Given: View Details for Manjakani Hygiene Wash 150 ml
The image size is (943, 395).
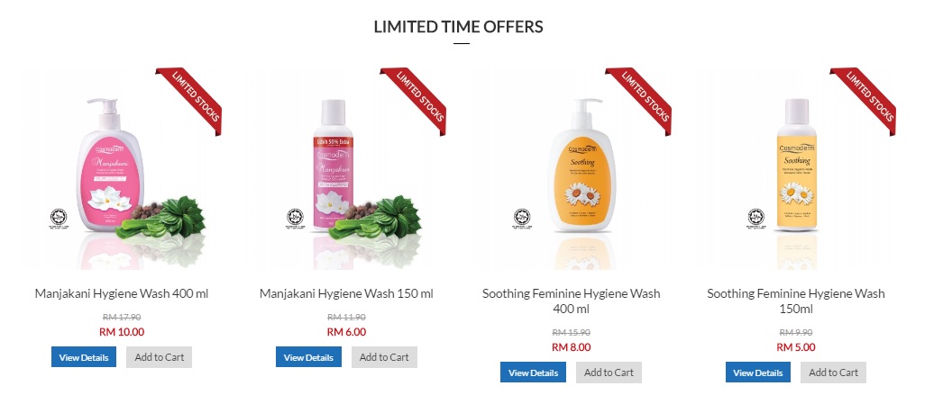Looking at the screenshot, I should (308, 357).
